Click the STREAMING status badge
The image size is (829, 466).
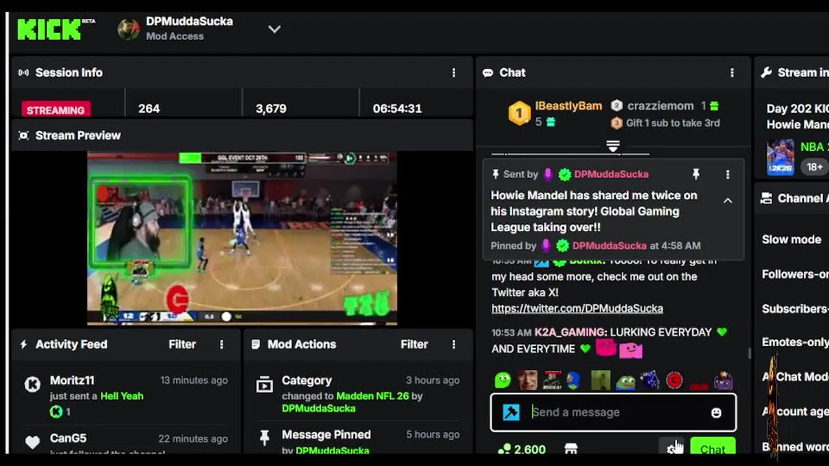pyautogui.click(x=56, y=109)
